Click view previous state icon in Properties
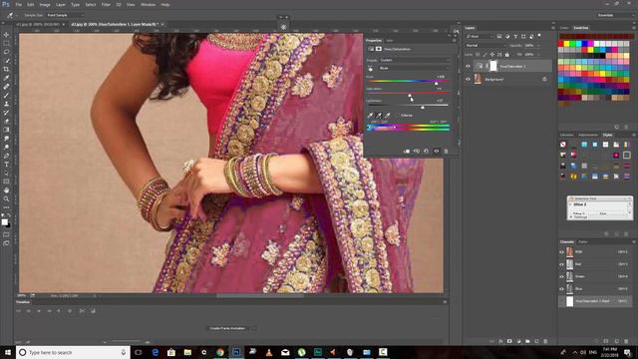 coord(417,151)
